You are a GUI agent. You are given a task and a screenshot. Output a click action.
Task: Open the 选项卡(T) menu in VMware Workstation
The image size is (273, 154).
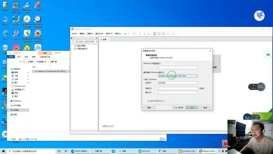[109, 33]
